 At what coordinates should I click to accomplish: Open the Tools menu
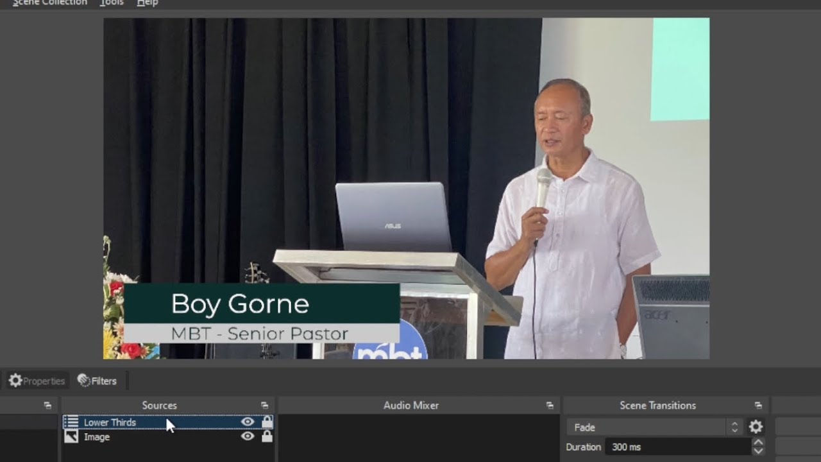[112, 3]
